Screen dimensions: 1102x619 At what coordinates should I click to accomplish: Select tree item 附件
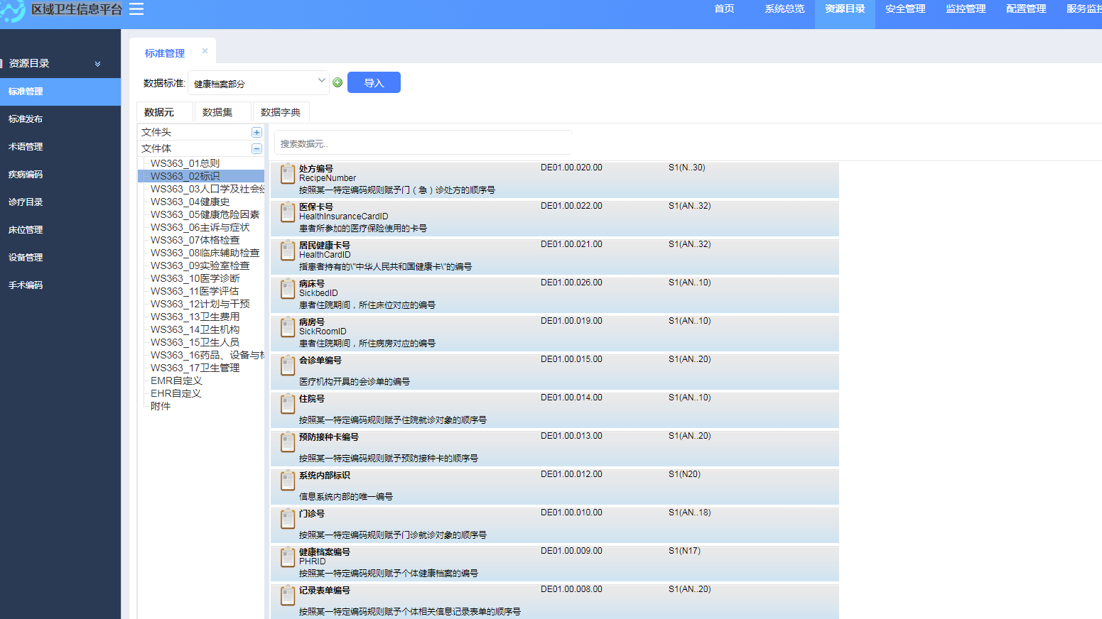[x=161, y=406]
